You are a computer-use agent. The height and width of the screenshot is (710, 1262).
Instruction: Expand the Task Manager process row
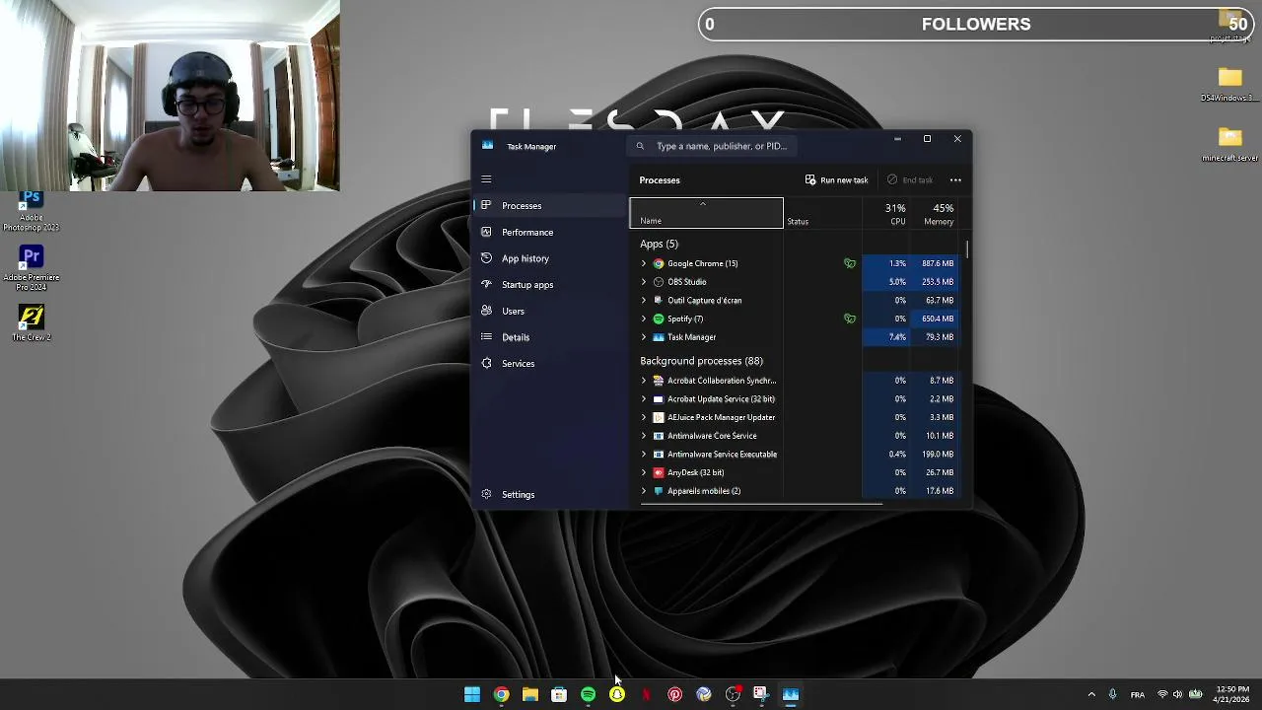point(644,337)
